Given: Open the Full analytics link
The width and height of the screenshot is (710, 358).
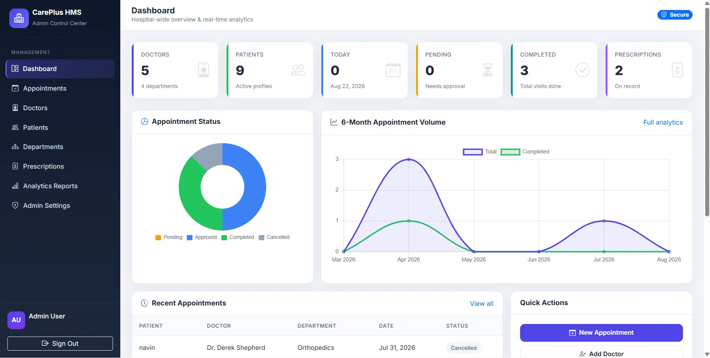Looking at the screenshot, I should point(663,122).
